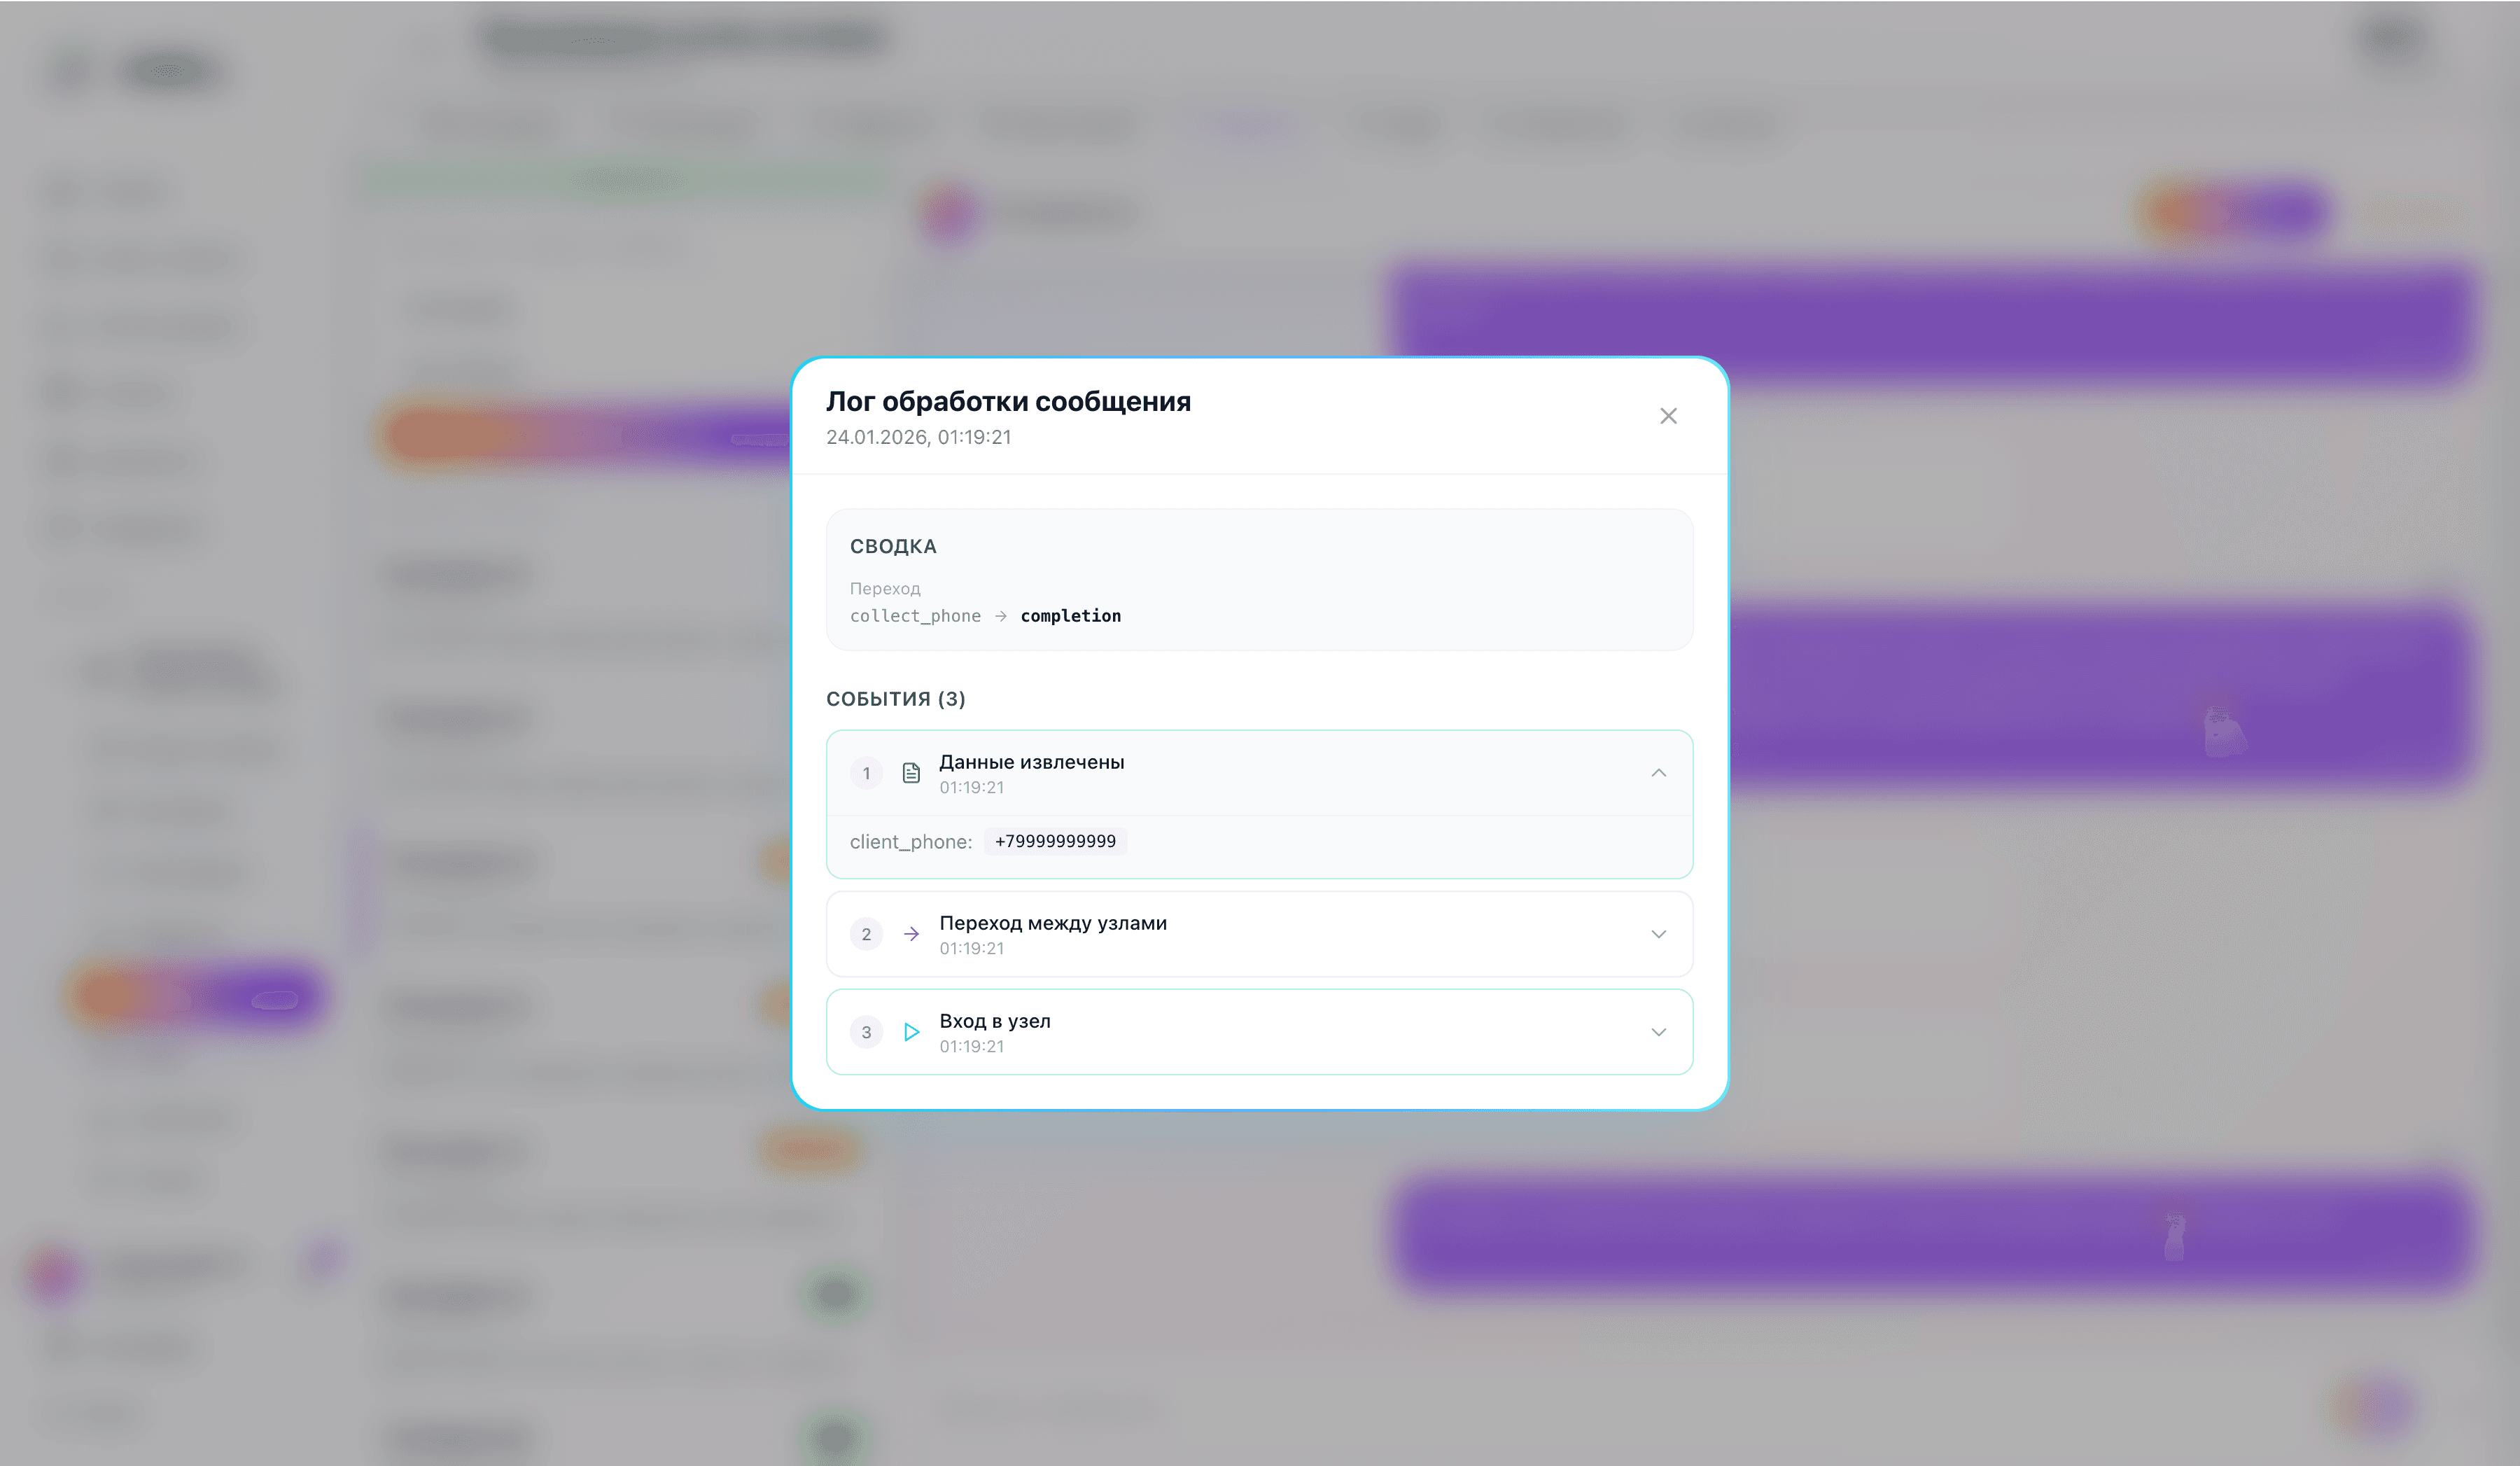Click the СОБЫТИЯ (3) section heading

pos(895,699)
